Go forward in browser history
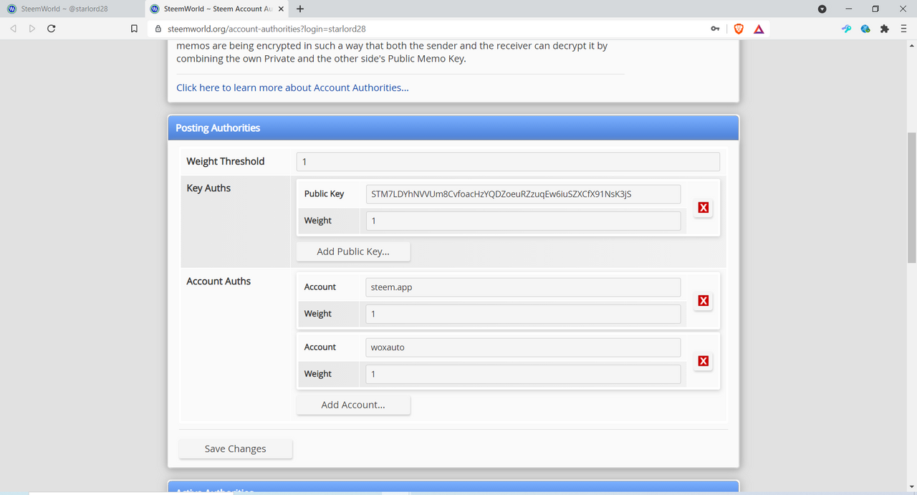Image resolution: width=917 pixels, height=495 pixels. (x=32, y=29)
